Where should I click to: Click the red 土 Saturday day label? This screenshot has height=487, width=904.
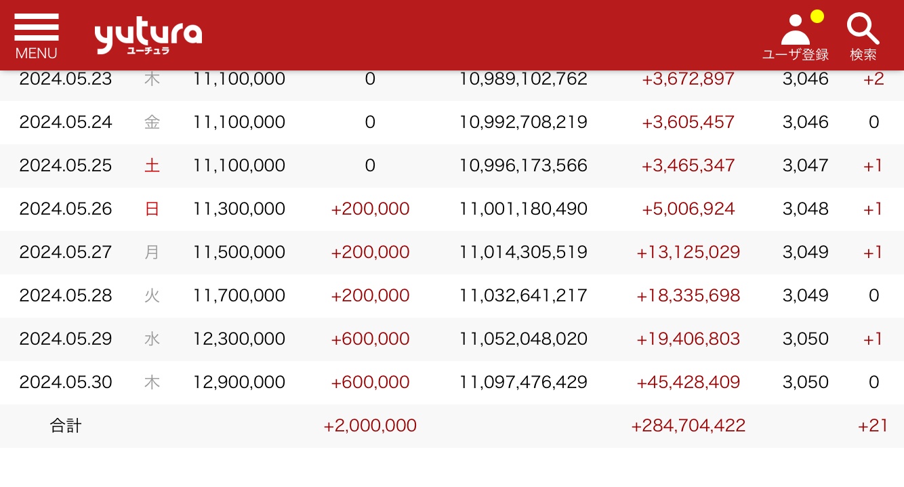152,165
